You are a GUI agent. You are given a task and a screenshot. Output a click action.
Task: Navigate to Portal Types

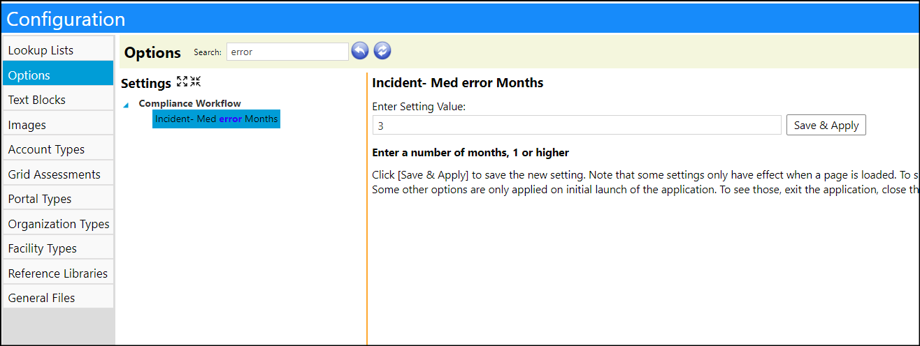coord(58,199)
